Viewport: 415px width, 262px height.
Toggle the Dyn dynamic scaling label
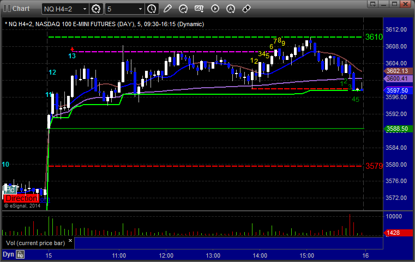(x=8, y=254)
